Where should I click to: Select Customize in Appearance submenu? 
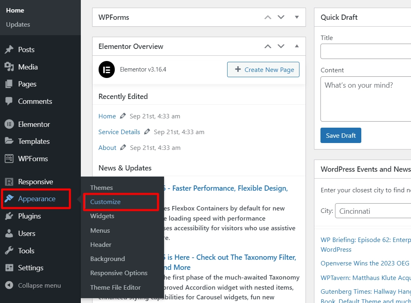[x=105, y=202]
